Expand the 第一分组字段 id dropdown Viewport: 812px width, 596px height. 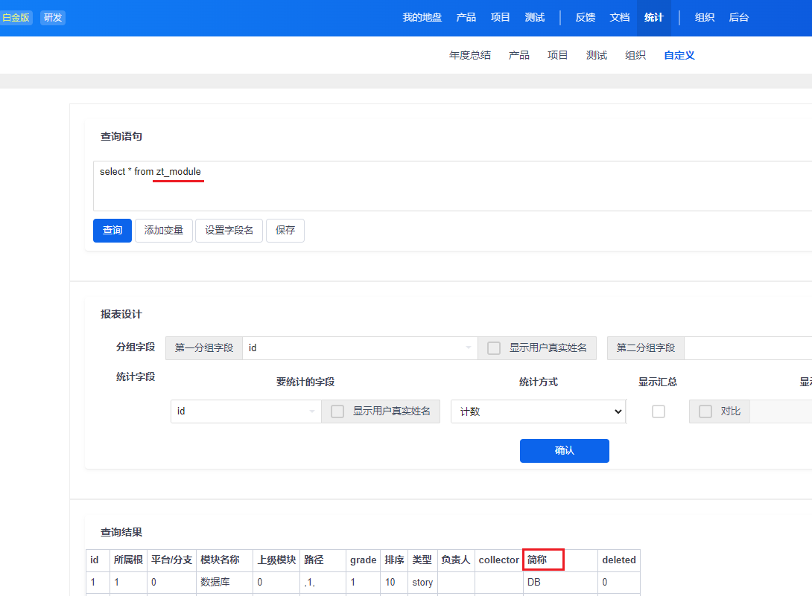[x=360, y=348]
